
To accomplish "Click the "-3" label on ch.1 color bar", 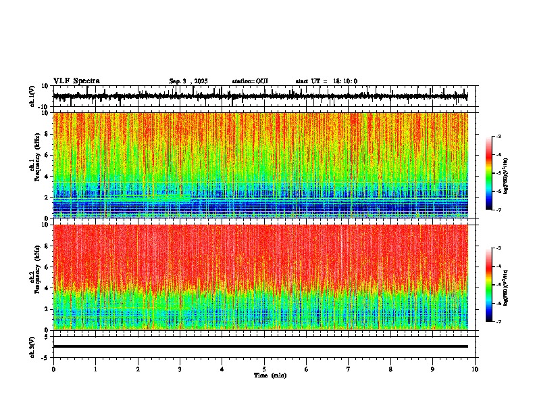I will pos(498,136).
